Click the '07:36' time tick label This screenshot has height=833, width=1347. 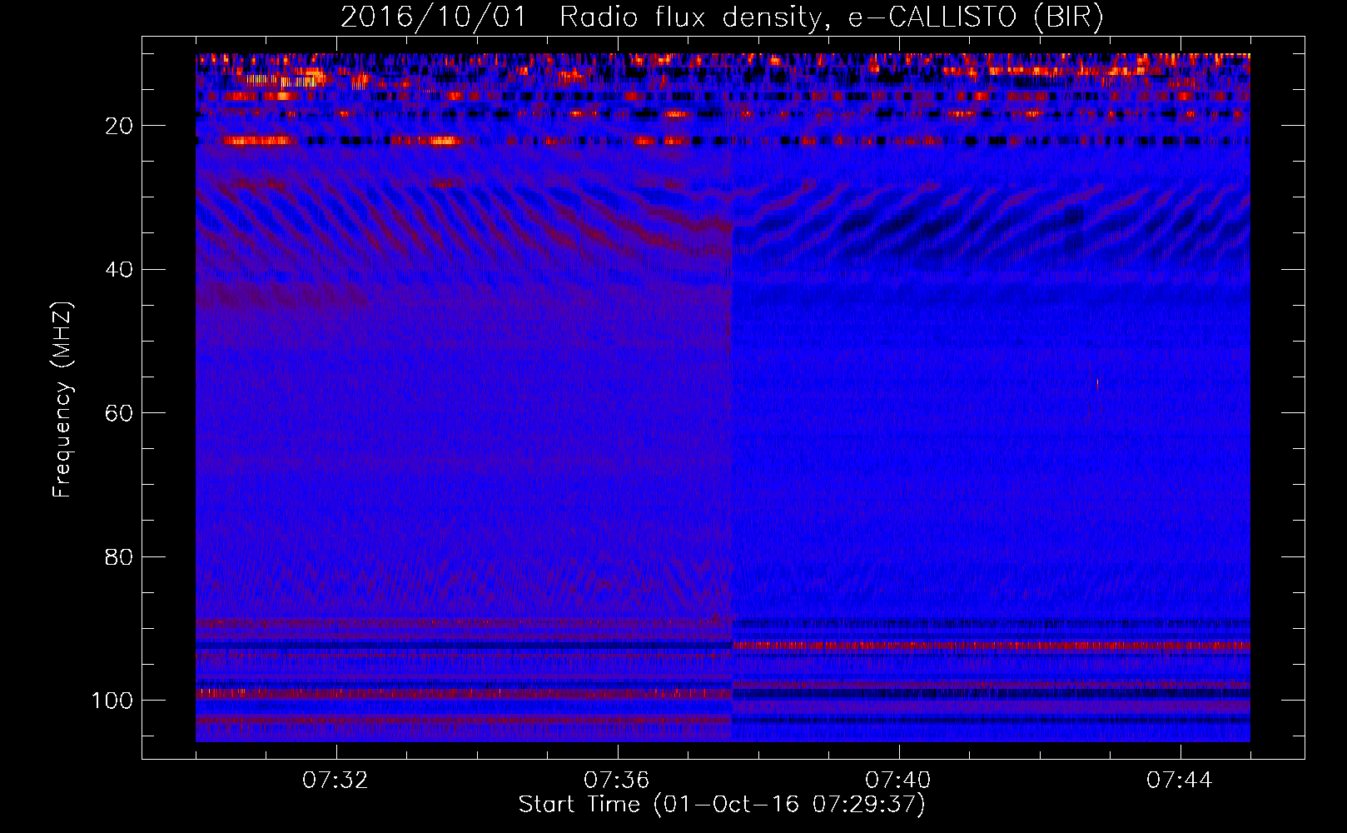617,780
